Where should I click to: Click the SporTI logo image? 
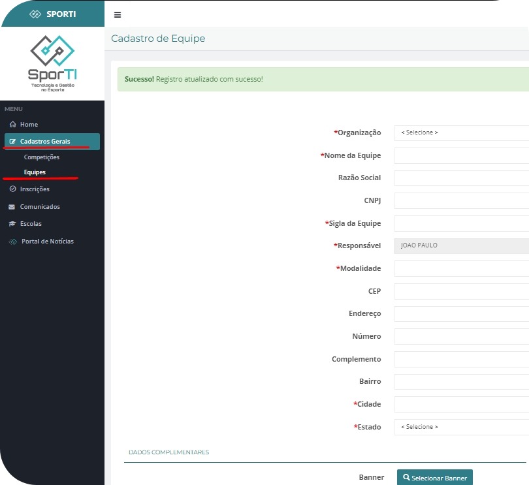point(53,63)
